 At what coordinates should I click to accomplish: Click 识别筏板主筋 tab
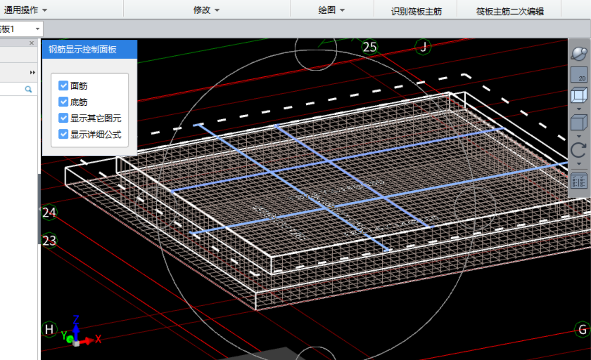[x=416, y=11]
